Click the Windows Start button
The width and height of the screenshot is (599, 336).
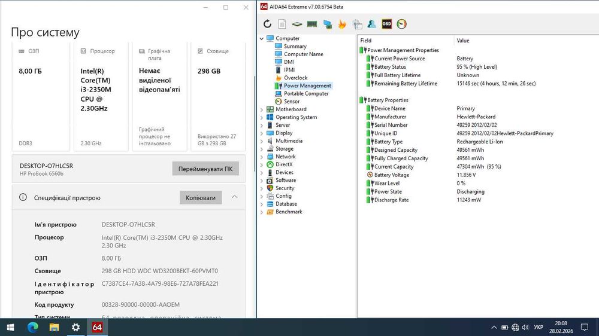(10, 327)
